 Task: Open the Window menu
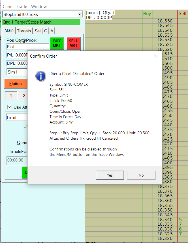39,7
